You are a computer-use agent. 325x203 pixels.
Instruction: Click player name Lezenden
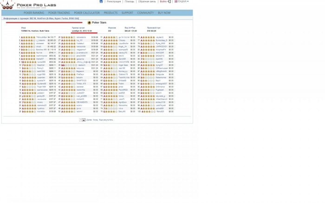41,78
